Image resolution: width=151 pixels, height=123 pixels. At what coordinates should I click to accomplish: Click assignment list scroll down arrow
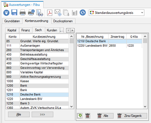145,106
